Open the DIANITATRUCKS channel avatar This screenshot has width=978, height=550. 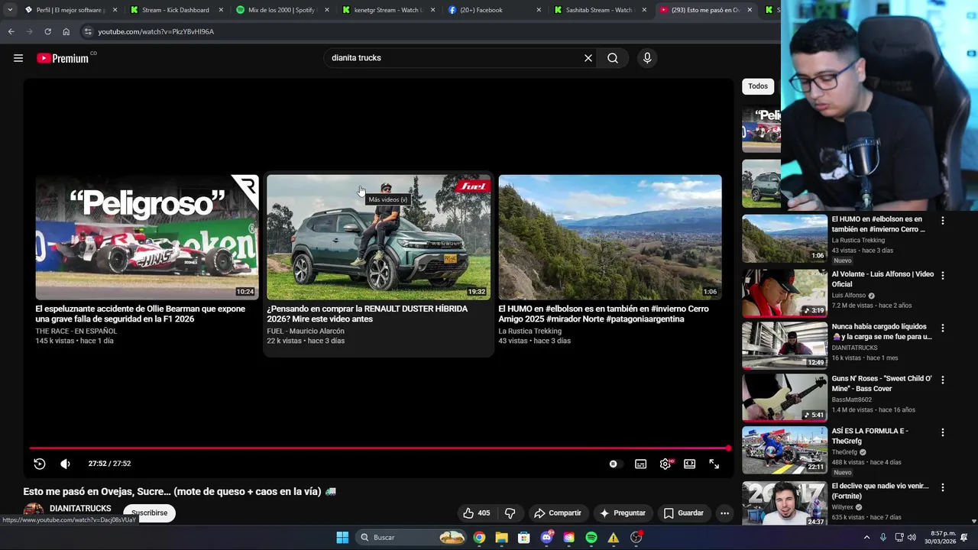[x=34, y=512]
